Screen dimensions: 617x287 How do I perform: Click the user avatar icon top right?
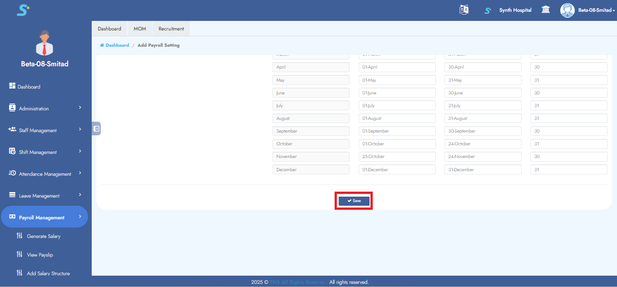pyautogui.click(x=567, y=10)
